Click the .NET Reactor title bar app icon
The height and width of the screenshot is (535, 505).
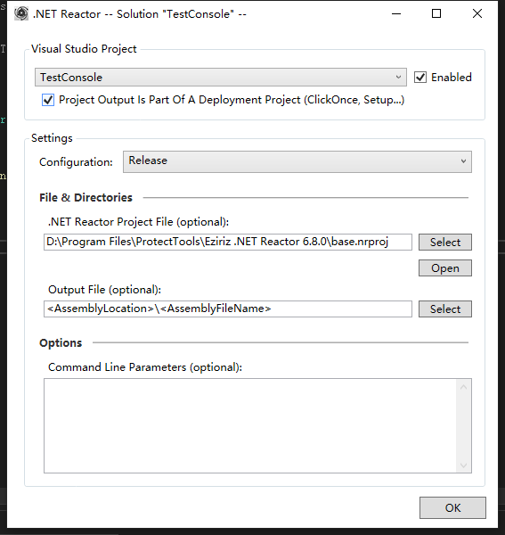[21, 13]
